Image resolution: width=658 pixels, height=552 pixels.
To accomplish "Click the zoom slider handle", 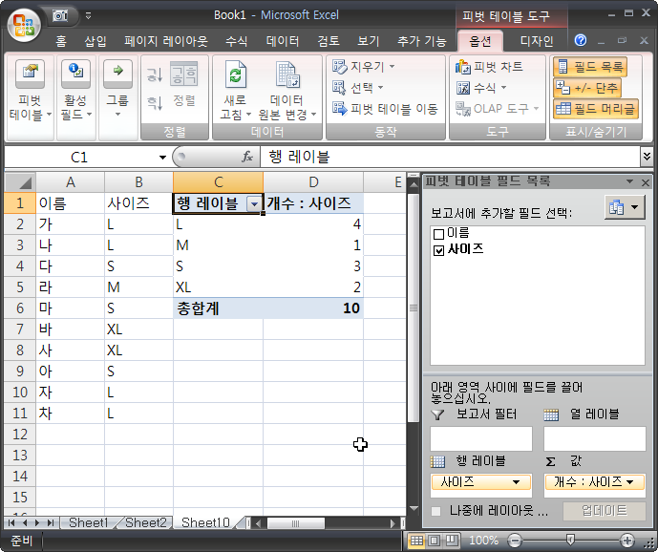I will click(x=570, y=540).
